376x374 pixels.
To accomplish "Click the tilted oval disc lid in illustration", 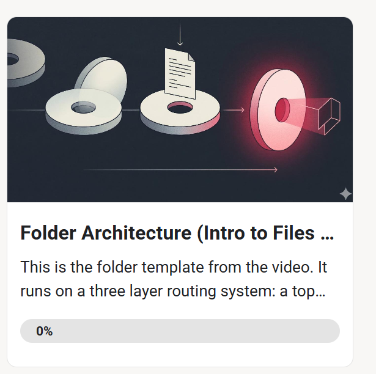I will tap(101, 79).
